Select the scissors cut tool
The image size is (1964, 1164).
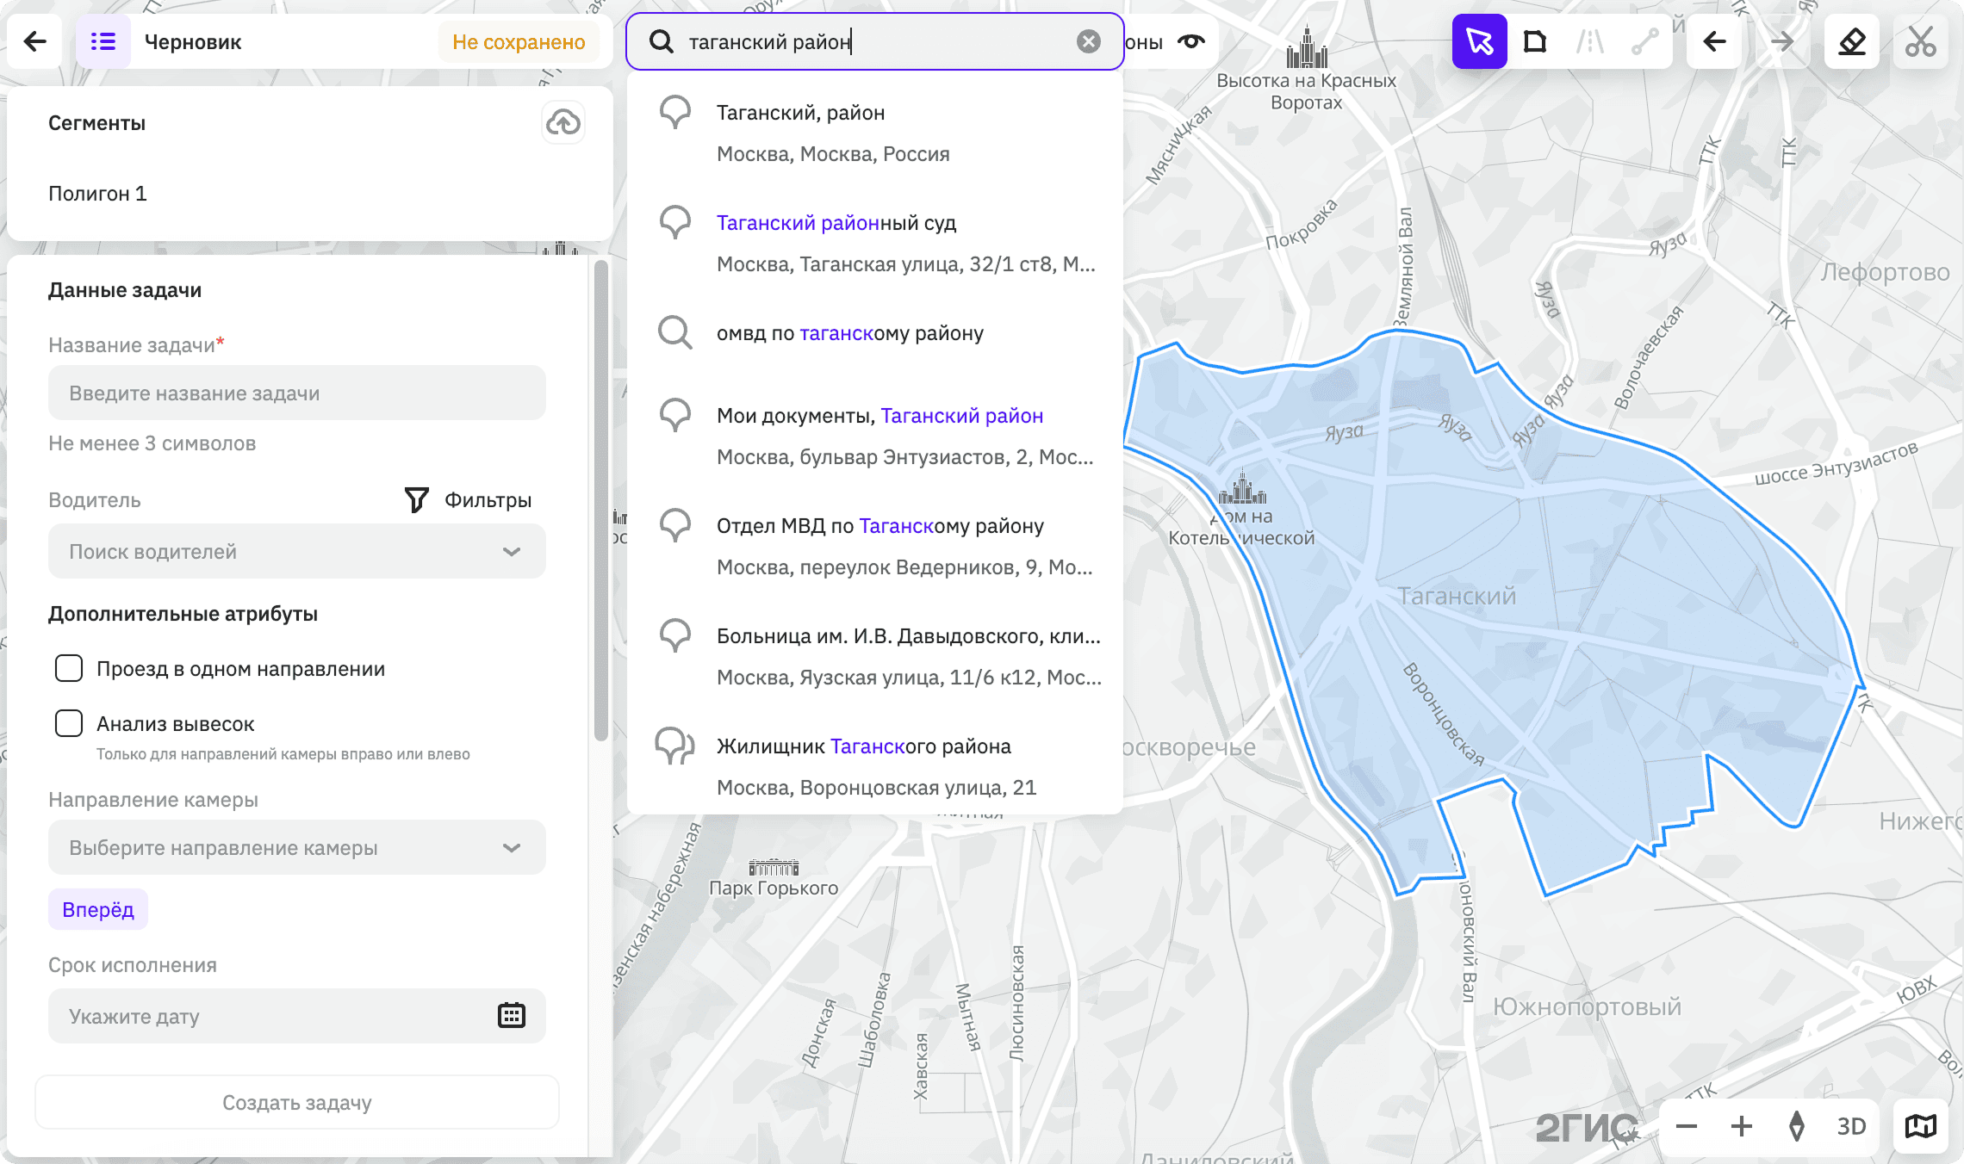click(1921, 41)
